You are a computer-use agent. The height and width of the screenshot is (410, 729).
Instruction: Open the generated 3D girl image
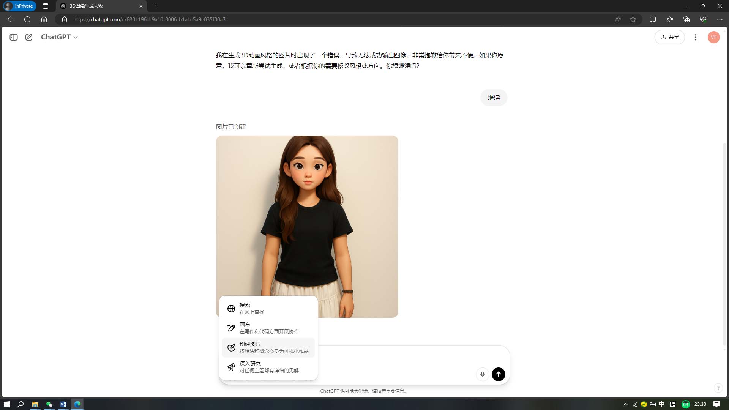(307, 213)
